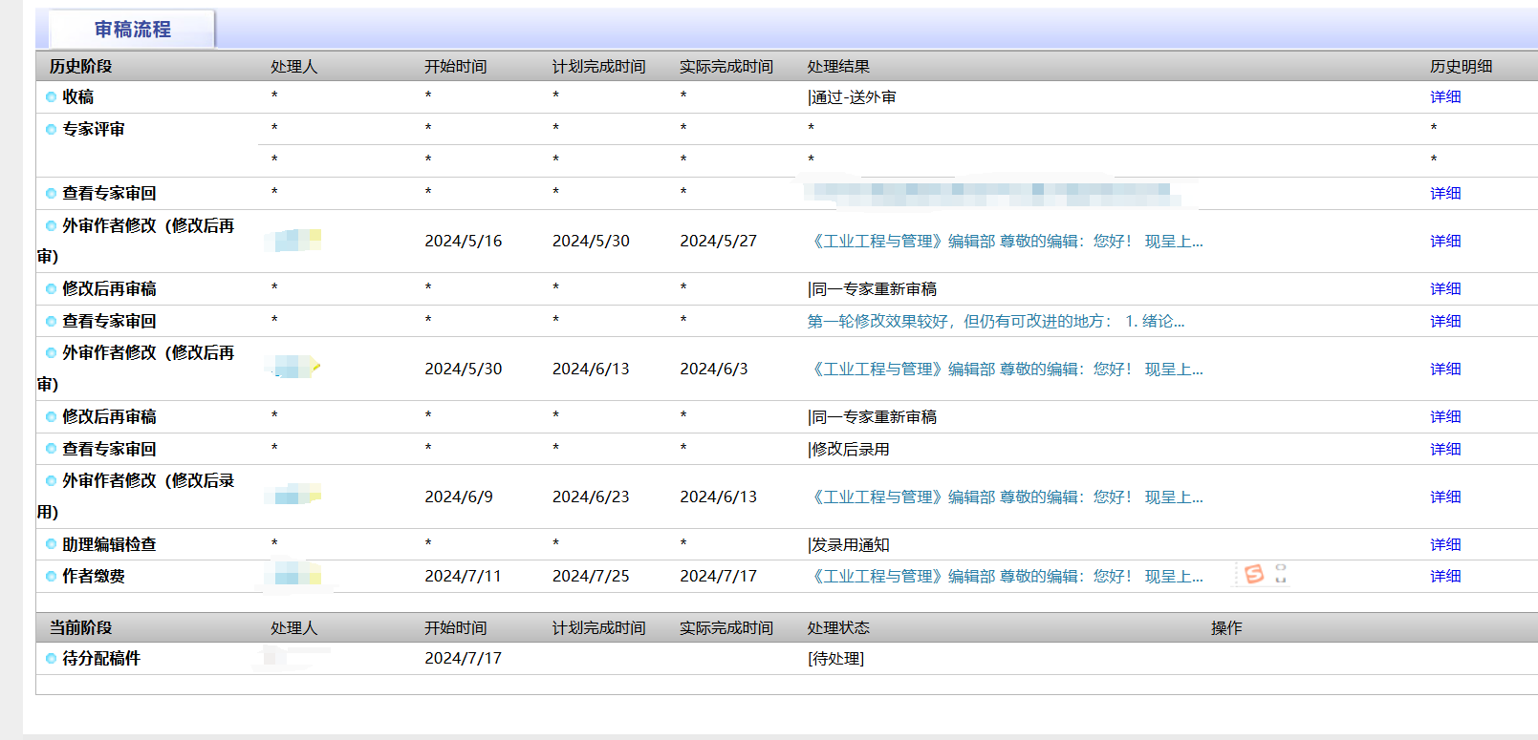Click the 2024/6/3 actual completion date
The height and width of the screenshot is (740, 1538).
tap(714, 370)
